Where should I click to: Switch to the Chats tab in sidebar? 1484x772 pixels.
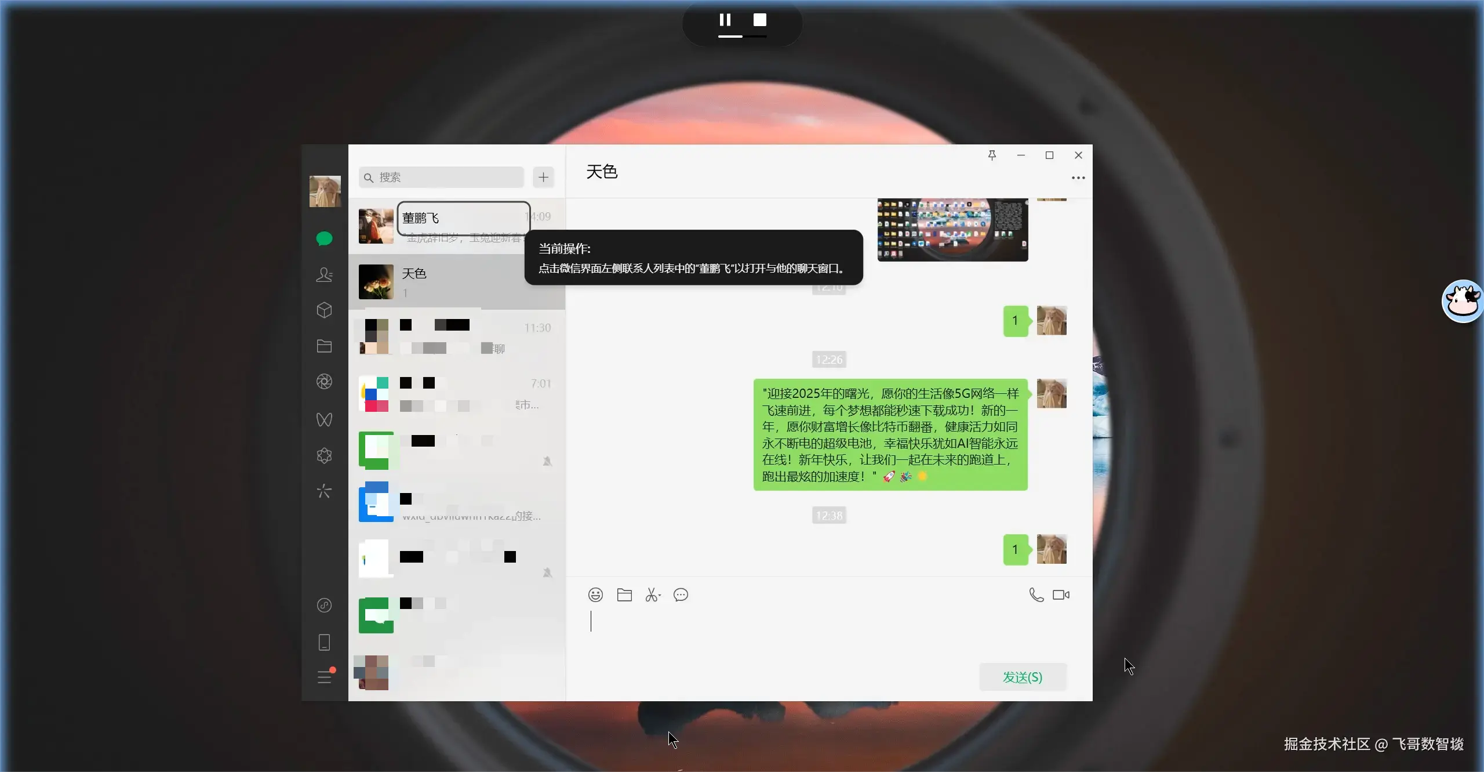click(x=324, y=238)
